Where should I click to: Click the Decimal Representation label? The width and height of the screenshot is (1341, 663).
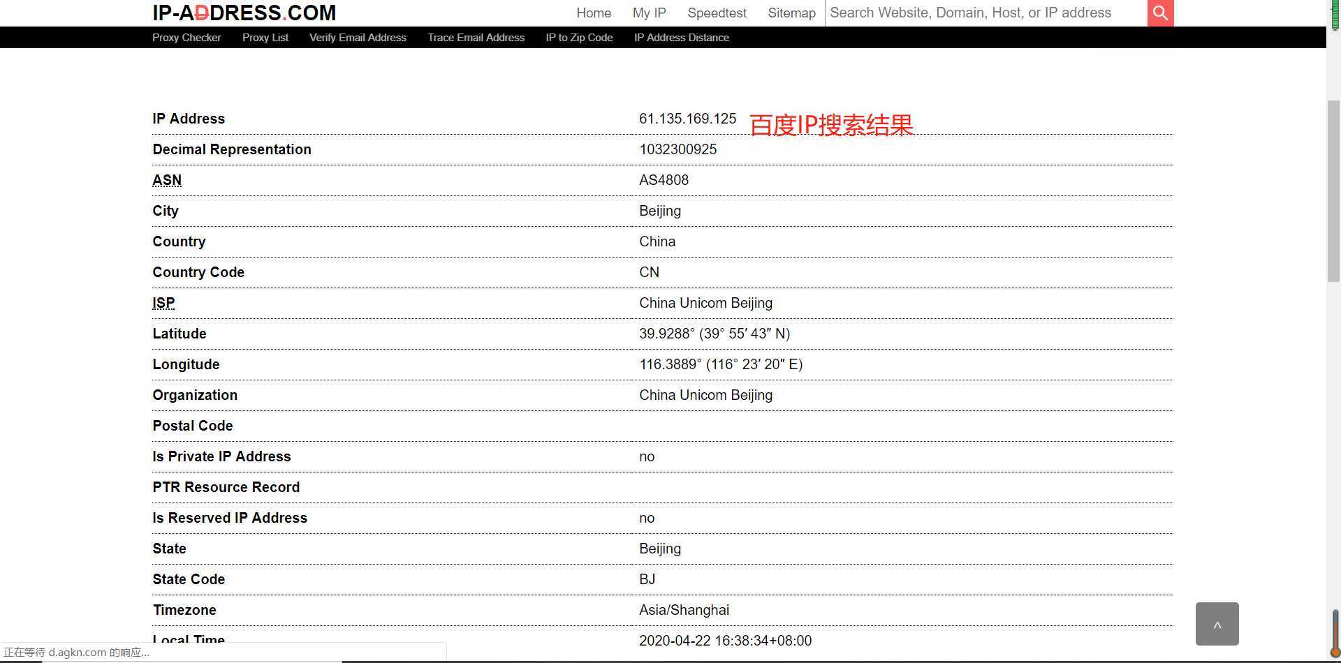tap(232, 149)
